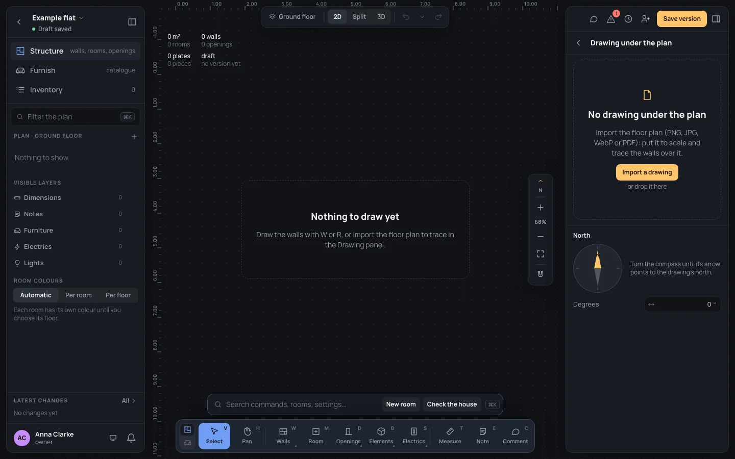Click the New room shortcut button
Screen dimensions: 735x459
tap(401, 404)
